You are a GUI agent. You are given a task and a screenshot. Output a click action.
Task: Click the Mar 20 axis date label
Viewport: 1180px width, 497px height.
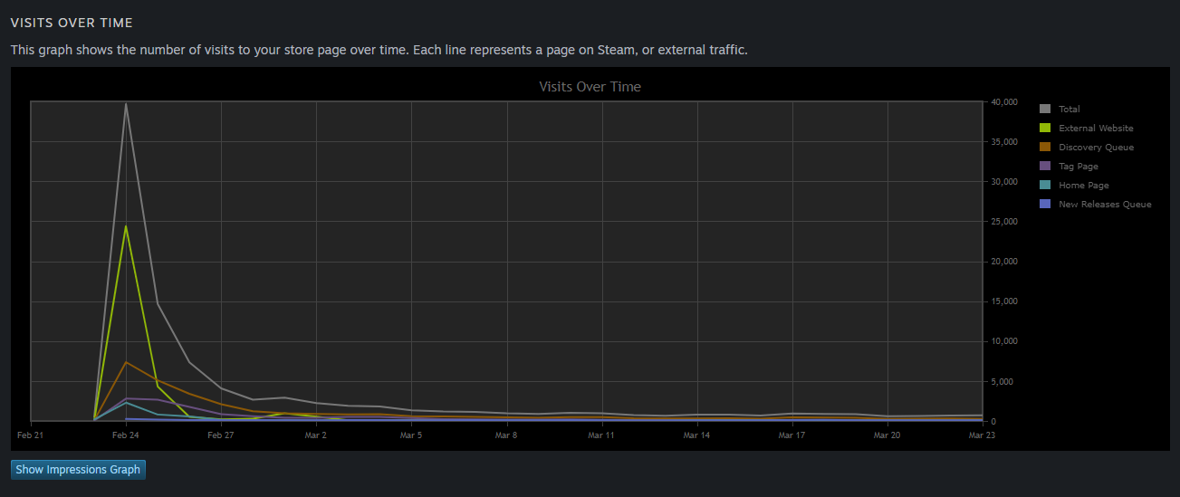pyautogui.click(x=887, y=435)
